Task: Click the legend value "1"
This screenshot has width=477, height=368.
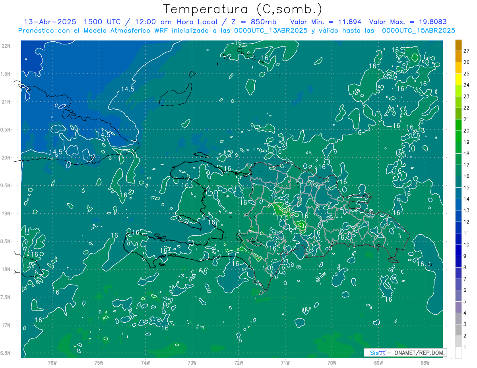Action: click(x=465, y=347)
